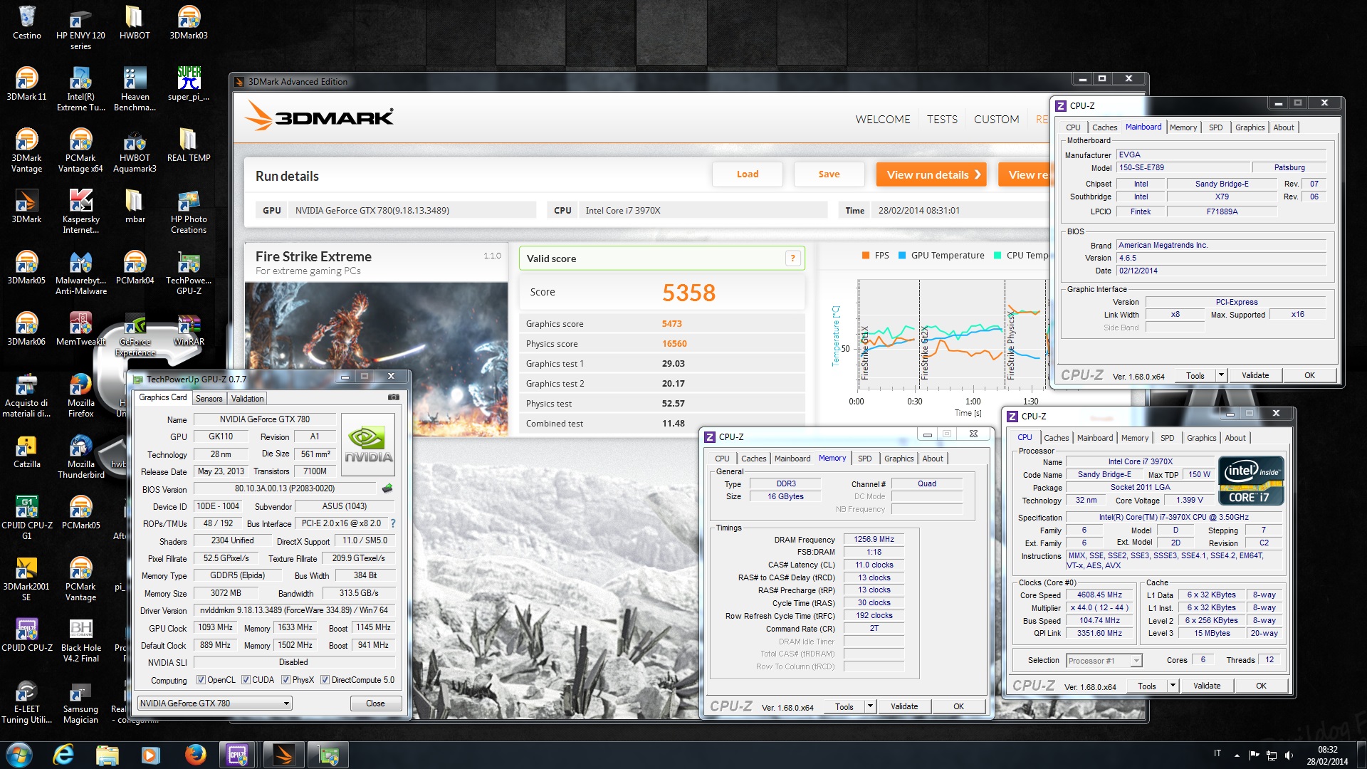Open Windows Start menu orb
Viewport: 1367px width, 769px height.
(x=19, y=755)
